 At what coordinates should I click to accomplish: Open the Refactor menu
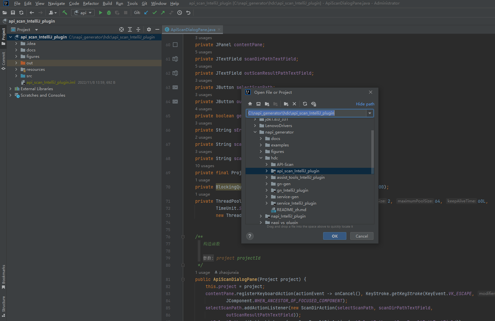[91, 4]
